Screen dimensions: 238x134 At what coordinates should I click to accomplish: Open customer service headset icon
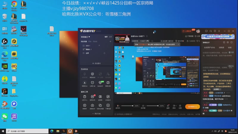(x=211, y=31)
